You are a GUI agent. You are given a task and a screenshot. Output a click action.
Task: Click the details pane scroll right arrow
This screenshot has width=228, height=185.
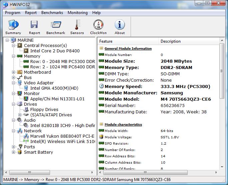[216, 172]
